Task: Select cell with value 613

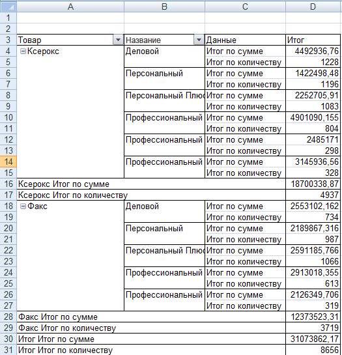Action: point(313,283)
